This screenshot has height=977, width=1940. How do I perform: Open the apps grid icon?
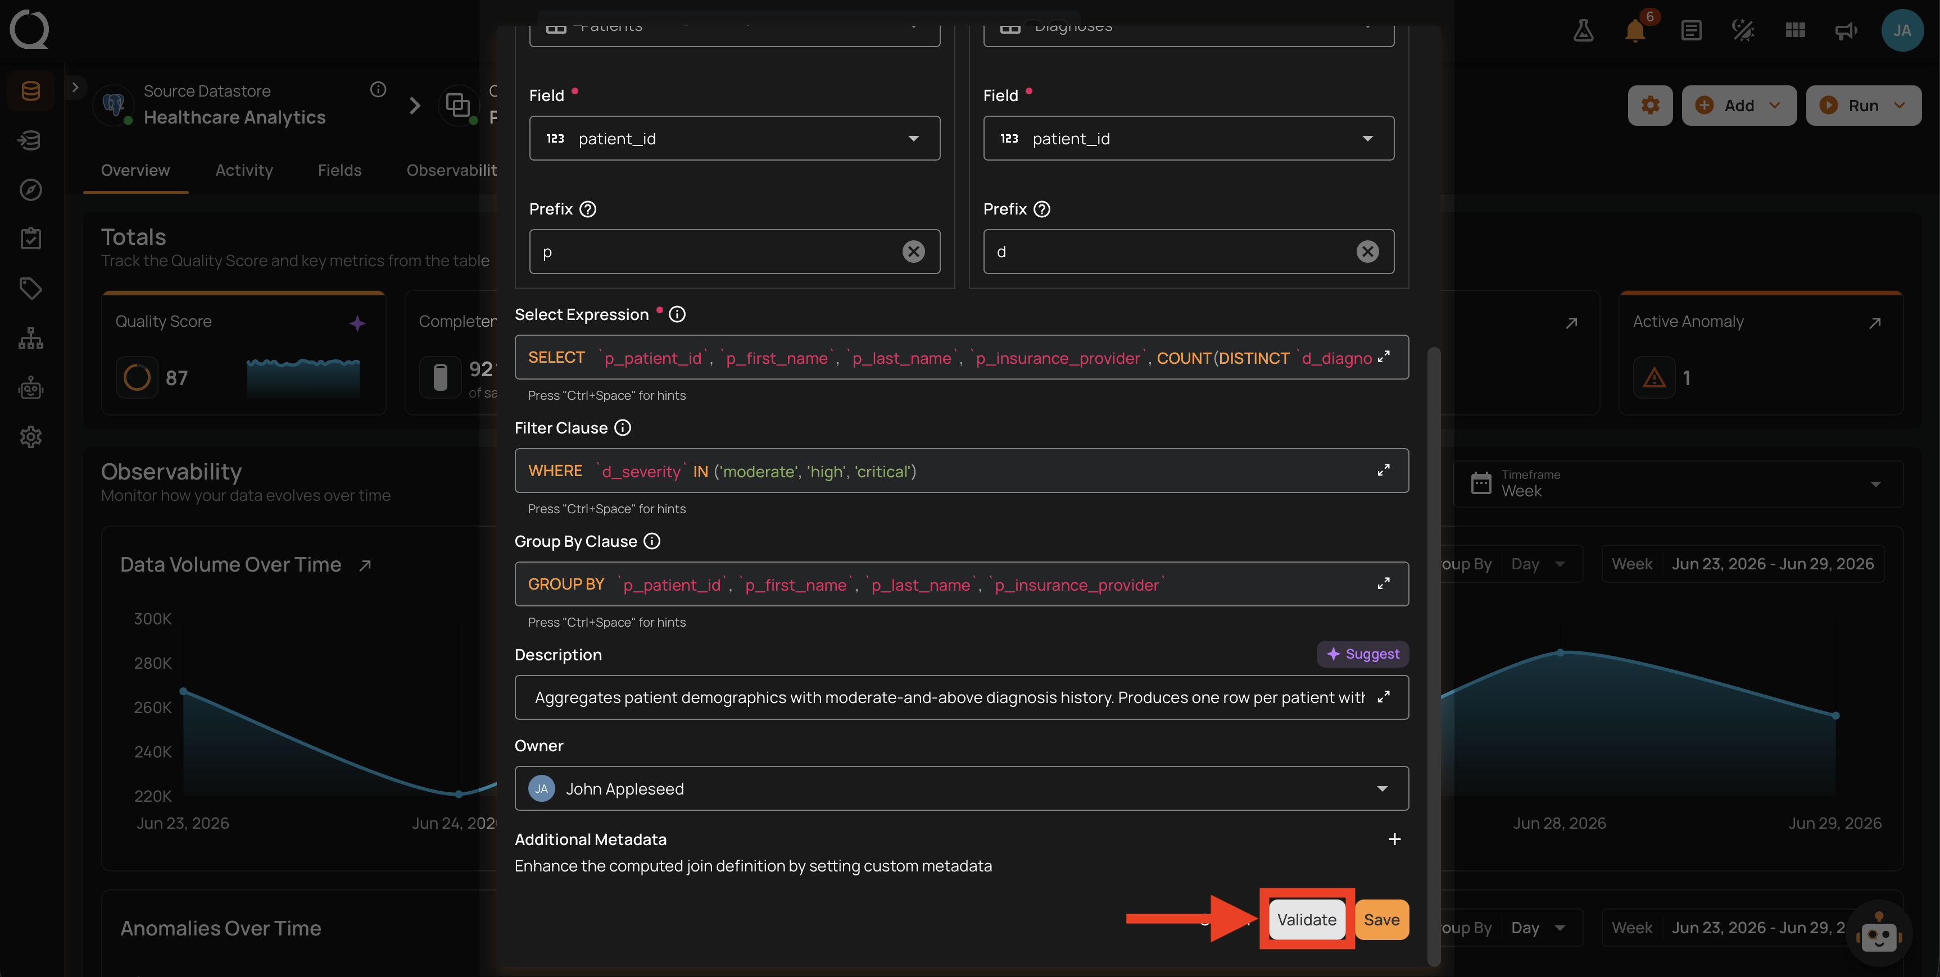pos(1794,30)
